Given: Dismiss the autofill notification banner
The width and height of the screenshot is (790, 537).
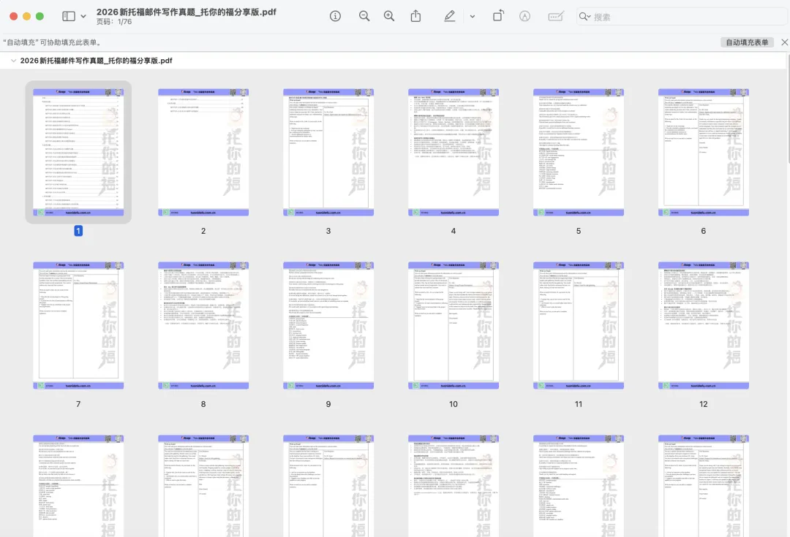Looking at the screenshot, I should tap(785, 42).
